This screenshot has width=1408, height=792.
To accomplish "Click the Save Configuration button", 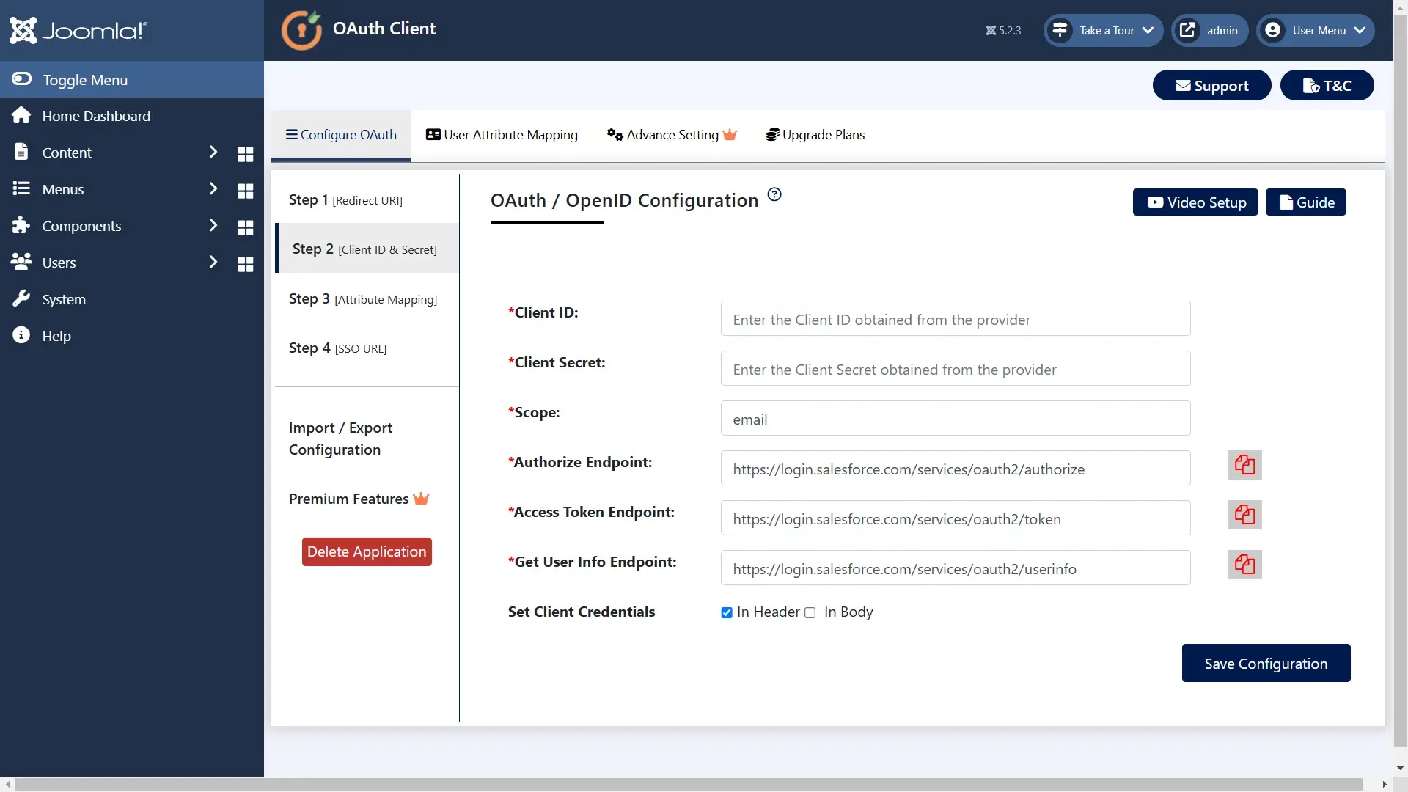I will point(1266,664).
